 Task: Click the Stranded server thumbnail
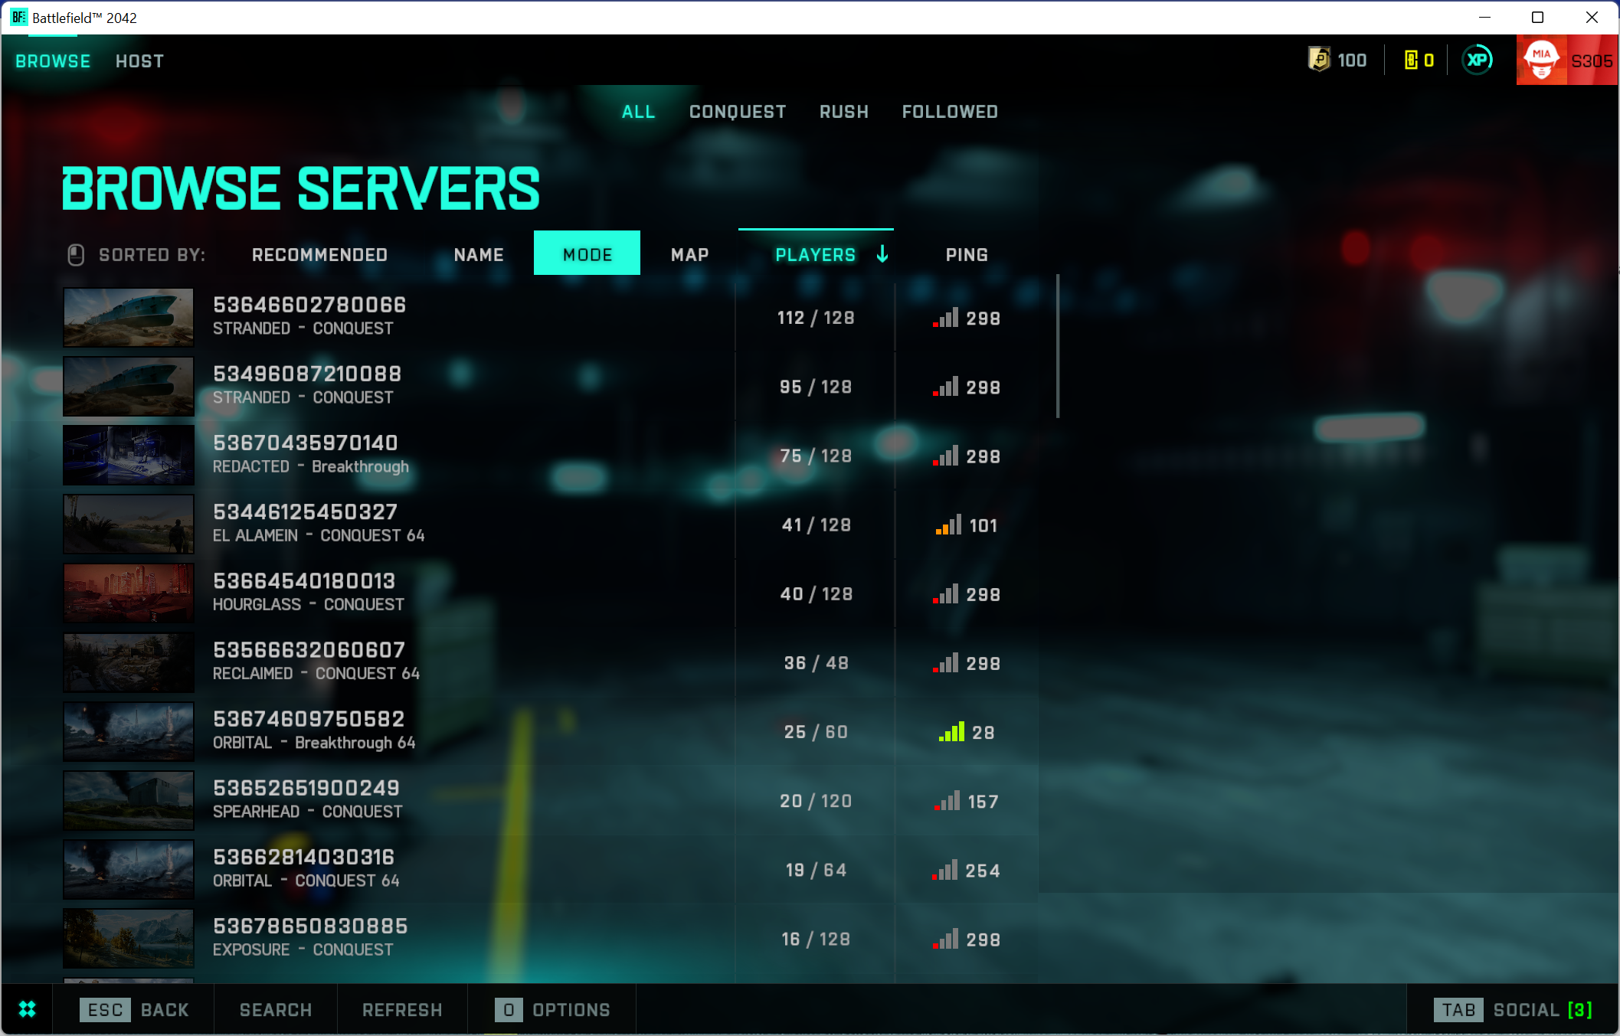pos(128,317)
